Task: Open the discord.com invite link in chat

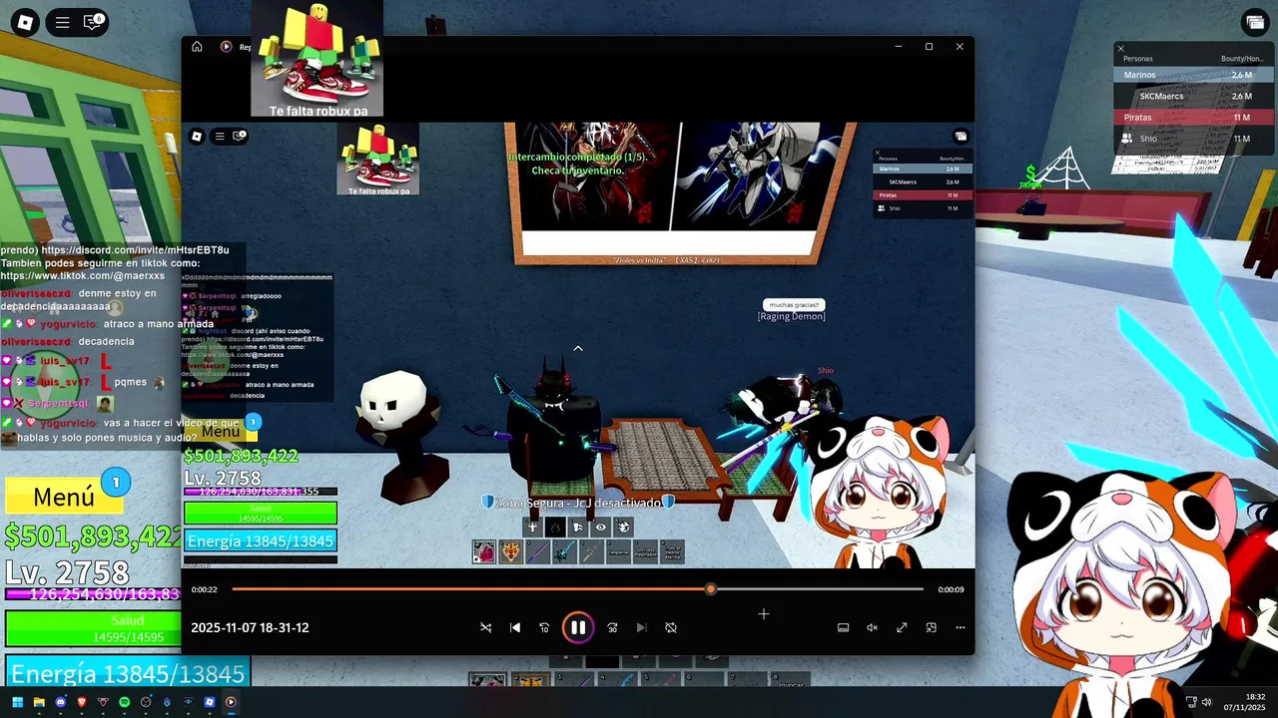Action: pyautogui.click(x=134, y=250)
